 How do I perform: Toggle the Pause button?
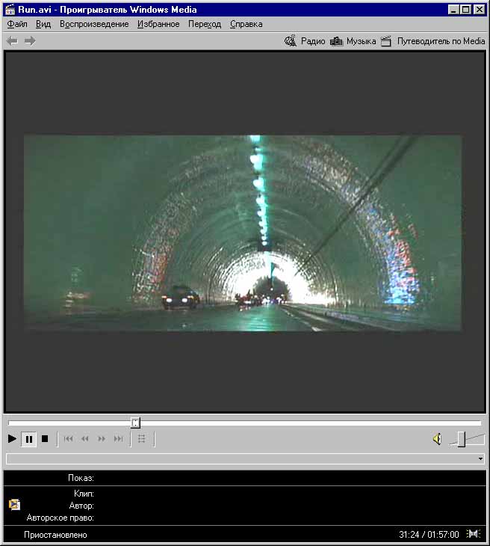[29, 439]
